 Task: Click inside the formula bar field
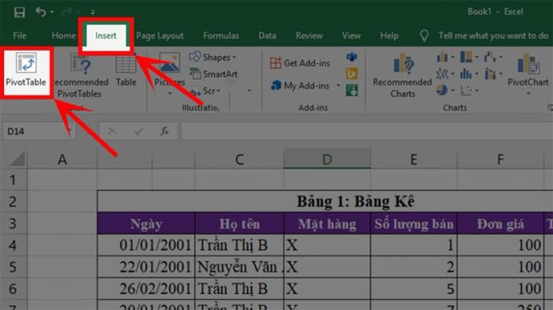367,132
